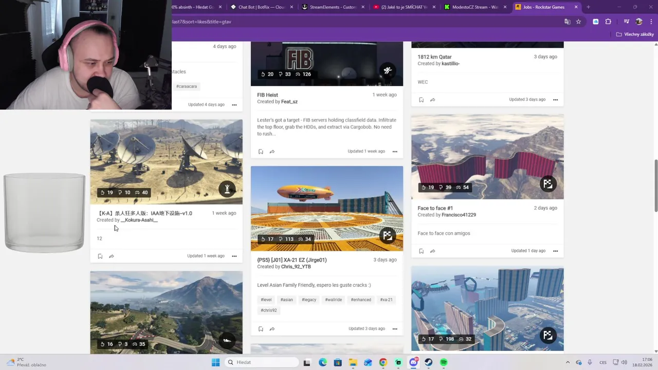This screenshot has height=370, width=658.
Task: Open more options for XA-21 EZ card
Action: [x=395, y=329]
